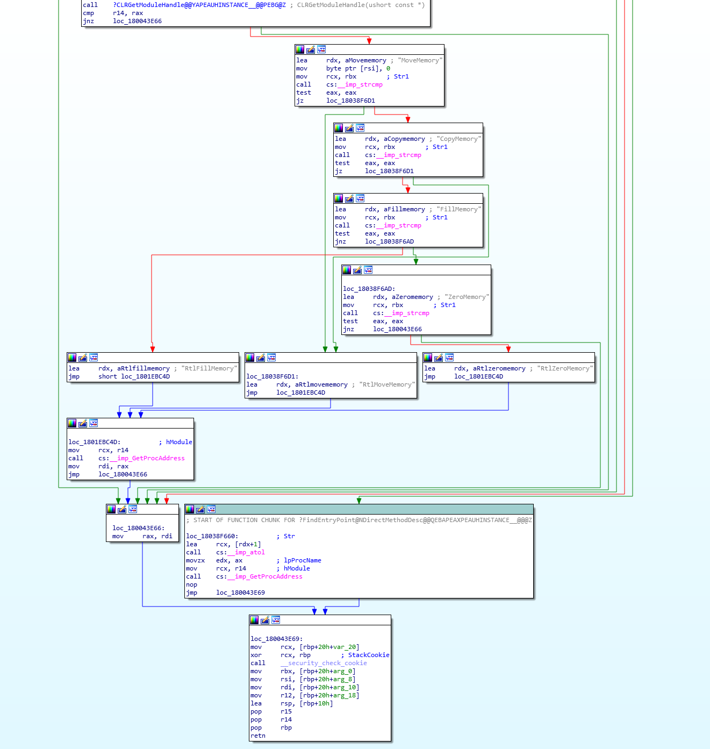Click graph group icon on RtlZeroMemory block
710x749 pixels.
449,358
